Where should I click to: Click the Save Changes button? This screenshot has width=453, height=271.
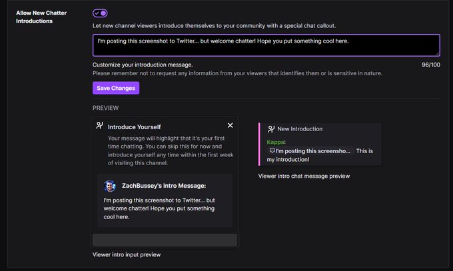(116, 88)
